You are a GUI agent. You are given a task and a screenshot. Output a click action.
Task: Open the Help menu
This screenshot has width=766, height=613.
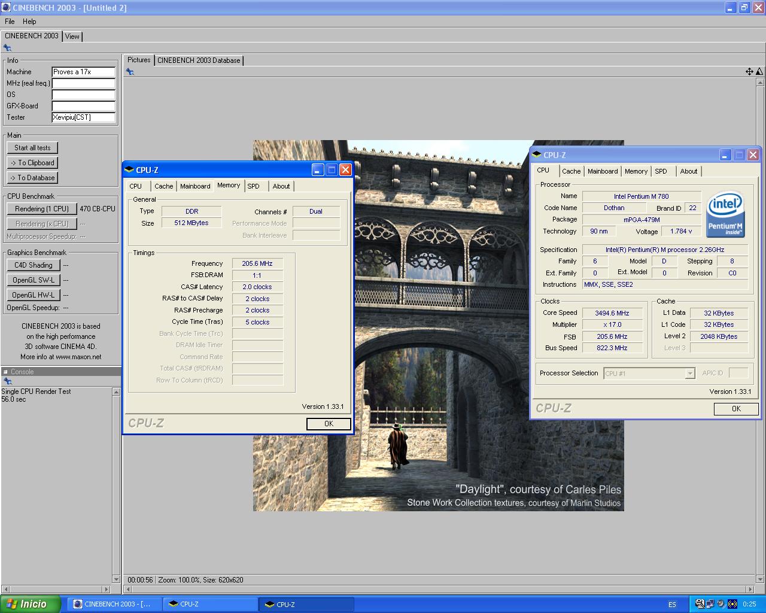(29, 21)
